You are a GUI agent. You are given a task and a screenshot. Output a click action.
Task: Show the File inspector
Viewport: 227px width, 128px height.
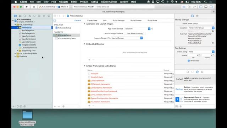coord(192,16)
